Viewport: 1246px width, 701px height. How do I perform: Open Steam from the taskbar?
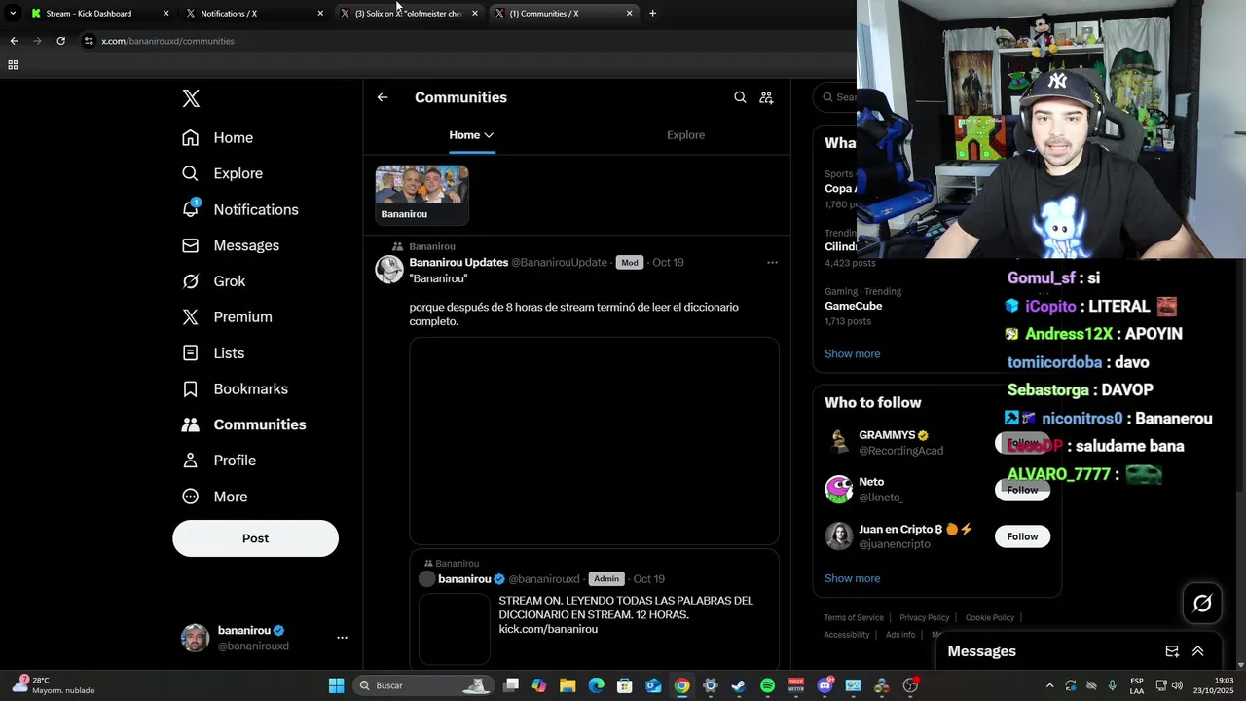click(739, 685)
